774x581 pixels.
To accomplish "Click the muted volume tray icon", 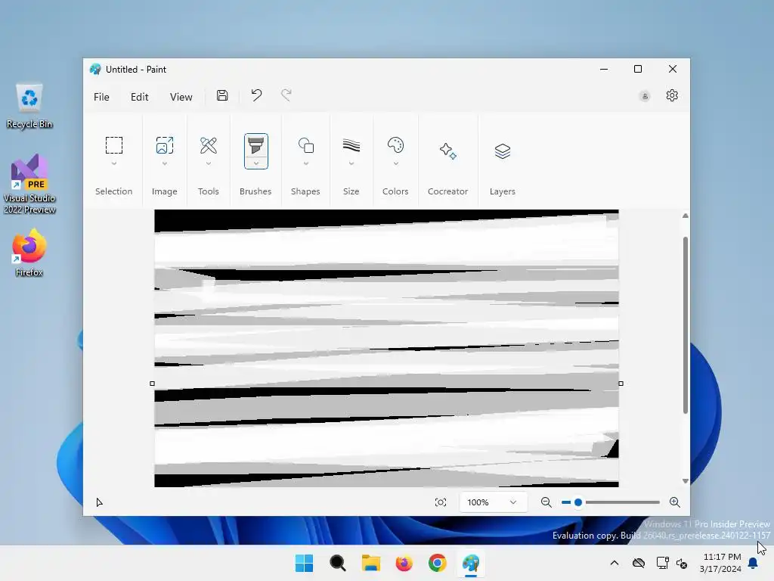I will coord(683,563).
